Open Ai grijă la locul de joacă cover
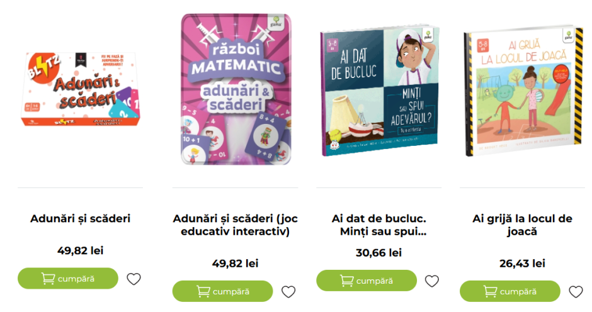Screen dimensions: 592x312 coord(524,91)
